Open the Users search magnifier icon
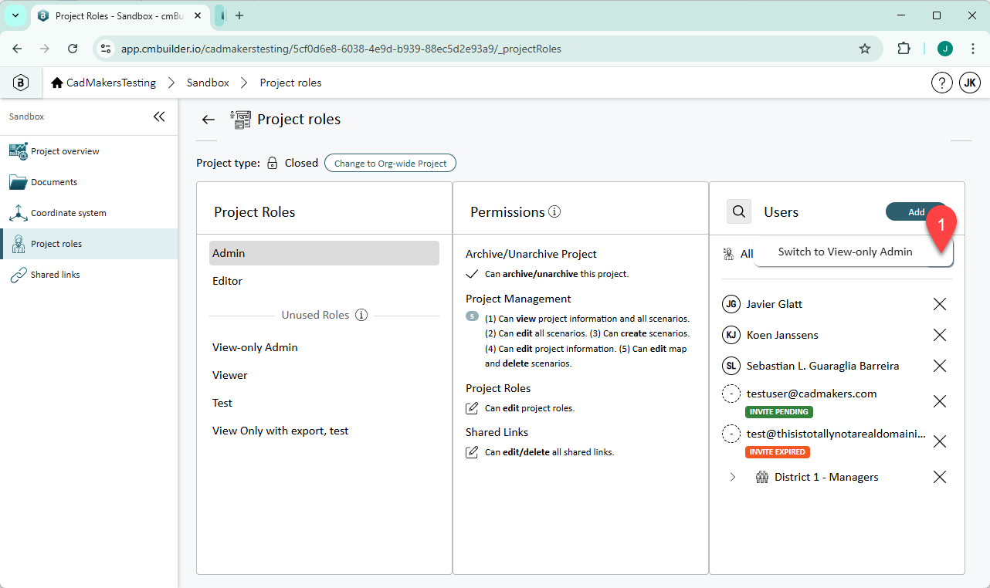 point(739,211)
